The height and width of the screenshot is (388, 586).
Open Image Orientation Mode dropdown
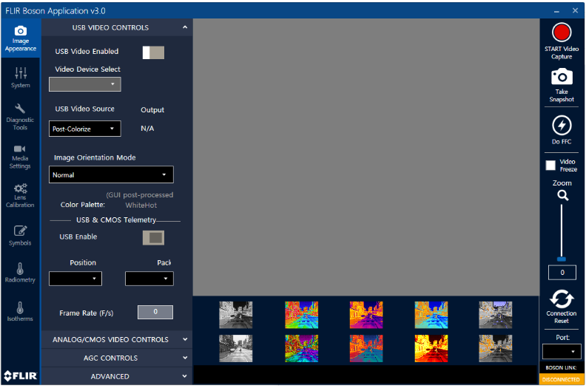111,174
